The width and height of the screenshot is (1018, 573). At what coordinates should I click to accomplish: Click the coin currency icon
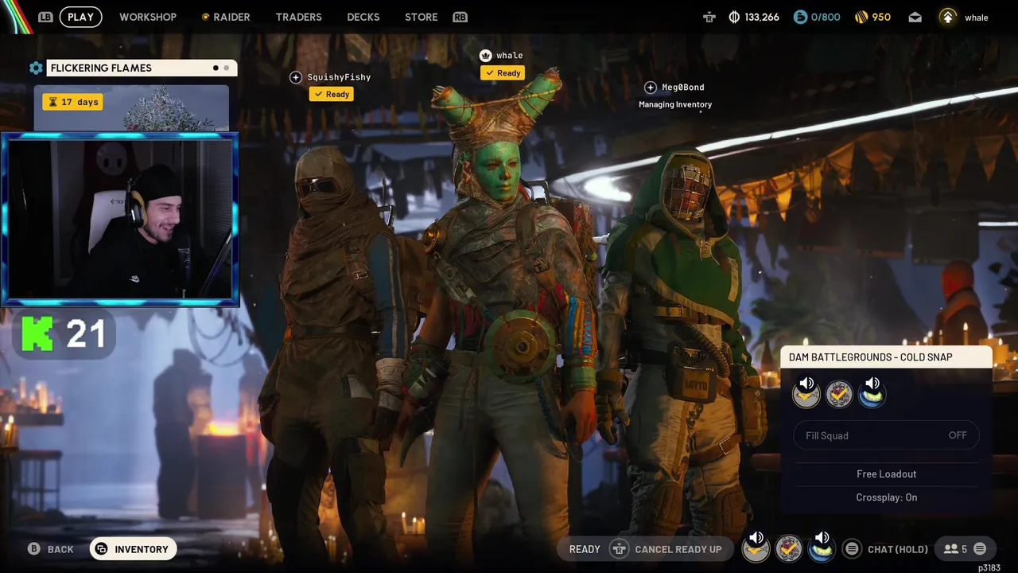point(734,17)
